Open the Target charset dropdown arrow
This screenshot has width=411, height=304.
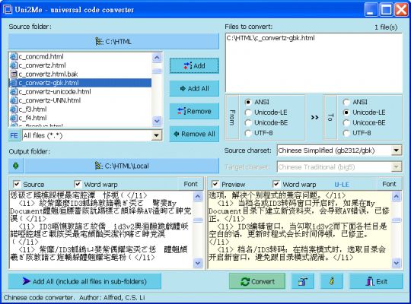click(x=396, y=166)
